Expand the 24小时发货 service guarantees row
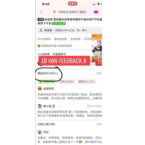The height and width of the screenshot is (145, 145). [x=65, y=39]
